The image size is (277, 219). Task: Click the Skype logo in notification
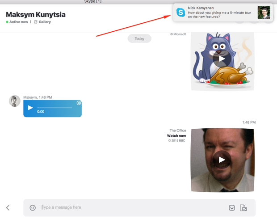(x=180, y=13)
